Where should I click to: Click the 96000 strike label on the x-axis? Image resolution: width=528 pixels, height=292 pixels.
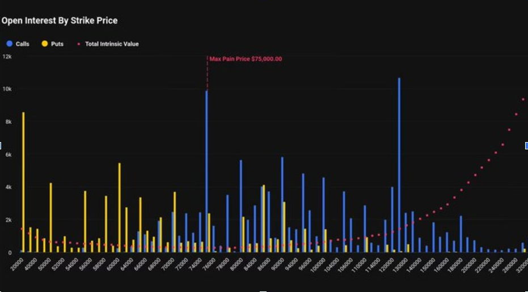(x=305, y=264)
